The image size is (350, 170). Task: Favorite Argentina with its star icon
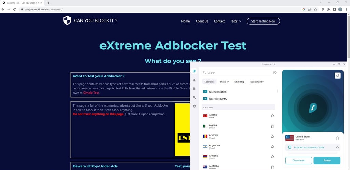tap(272, 146)
